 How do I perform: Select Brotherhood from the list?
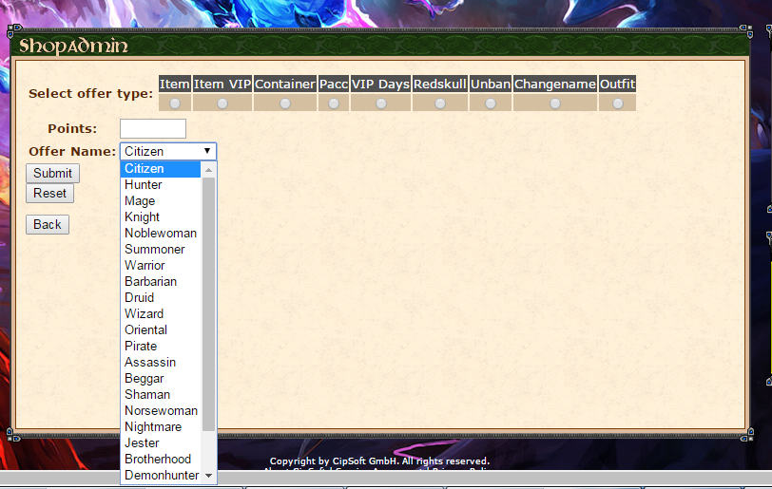click(161, 460)
